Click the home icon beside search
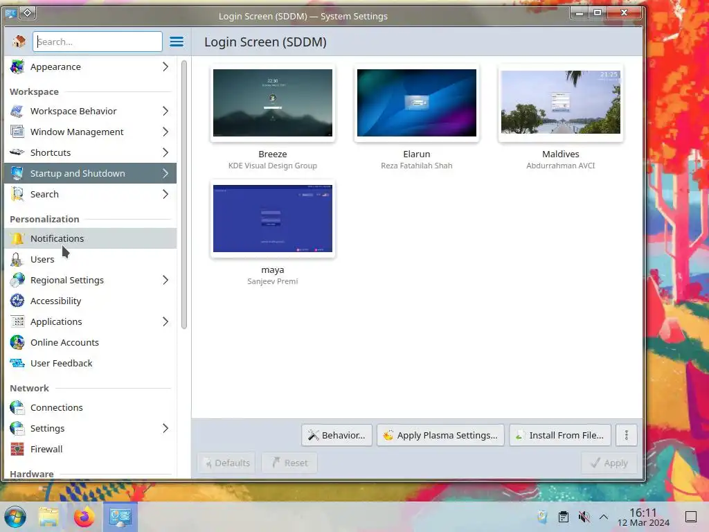Viewport: 709px width, 532px height. click(x=19, y=42)
